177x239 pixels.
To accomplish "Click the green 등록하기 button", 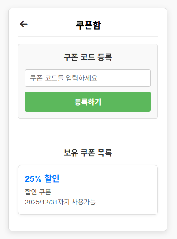I will point(88,102).
